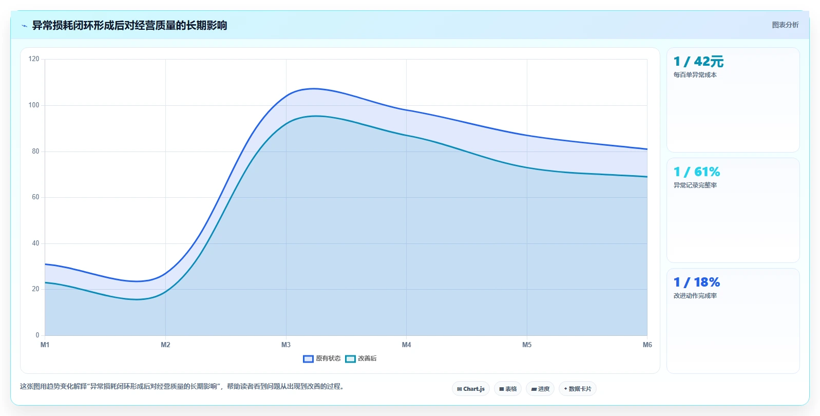The width and height of the screenshot is (820, 416).
Task: Click the 1 / 61% value
Action: tap(697, 172)
